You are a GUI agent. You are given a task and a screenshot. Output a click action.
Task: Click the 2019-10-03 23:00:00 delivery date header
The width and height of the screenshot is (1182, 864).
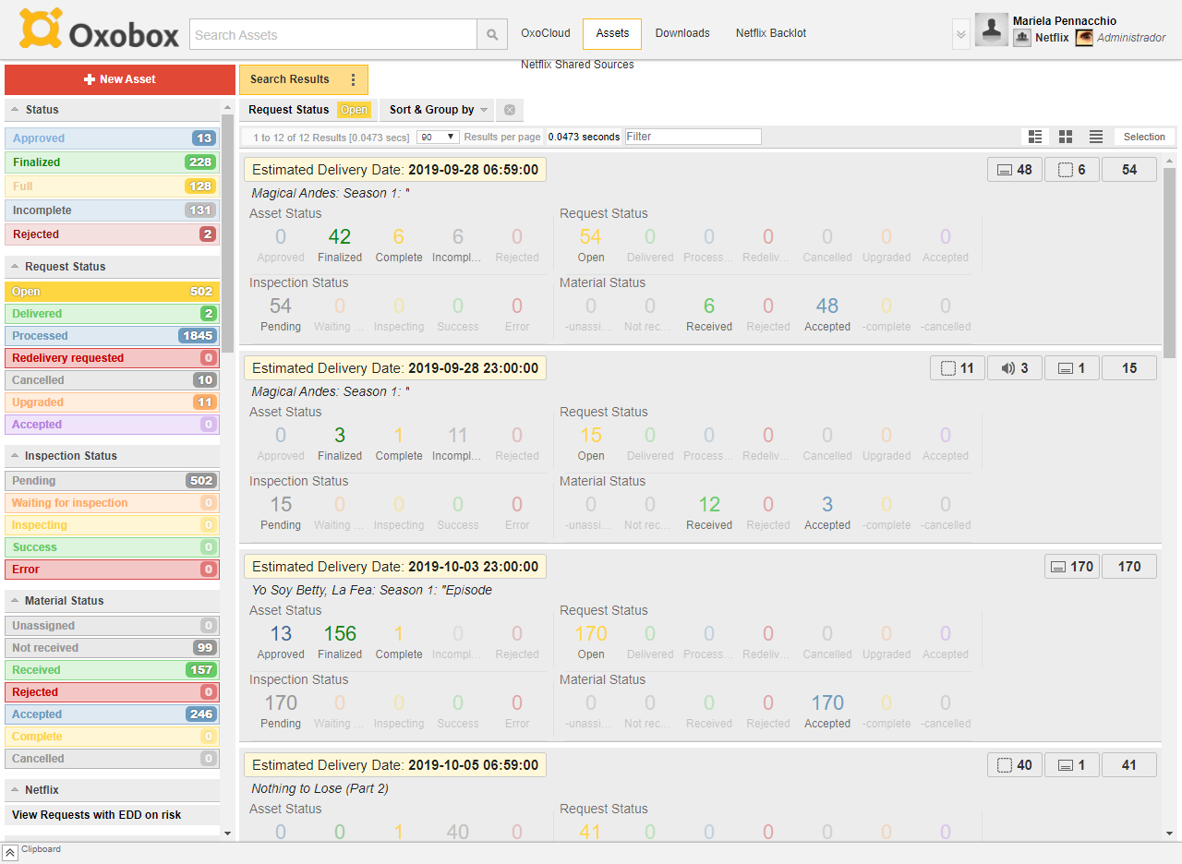(x=395, y=567)
